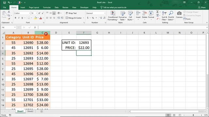Insert cells using the Insert button
Viewport: 209px width, 117px height.
138,16
